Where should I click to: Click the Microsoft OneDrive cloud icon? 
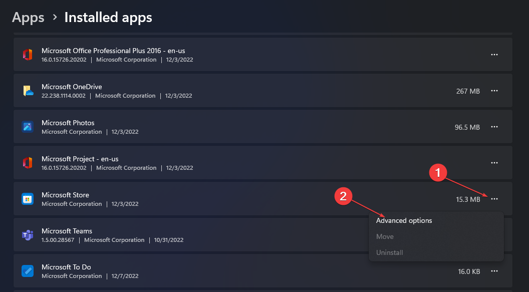(28, 91)
